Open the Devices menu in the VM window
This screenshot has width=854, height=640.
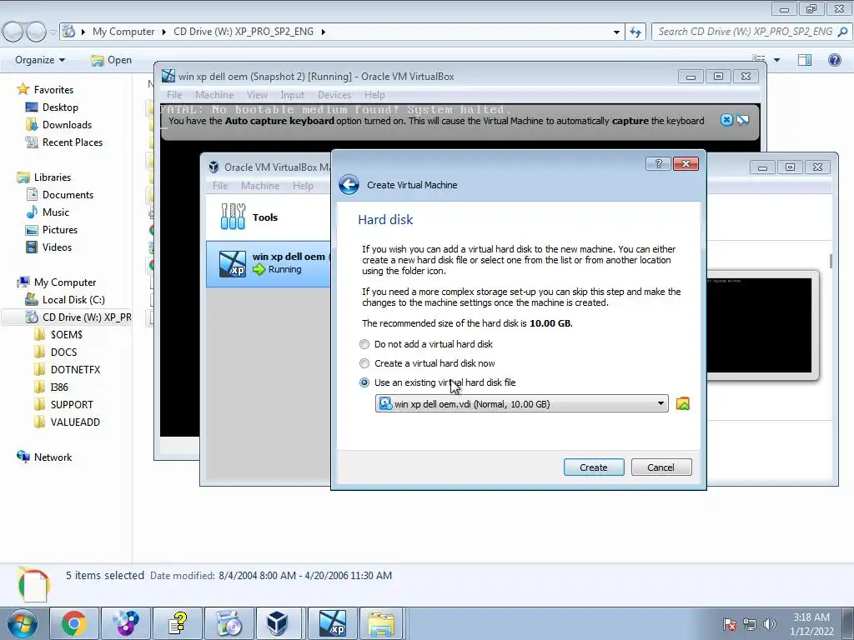(x=334, y=95)
